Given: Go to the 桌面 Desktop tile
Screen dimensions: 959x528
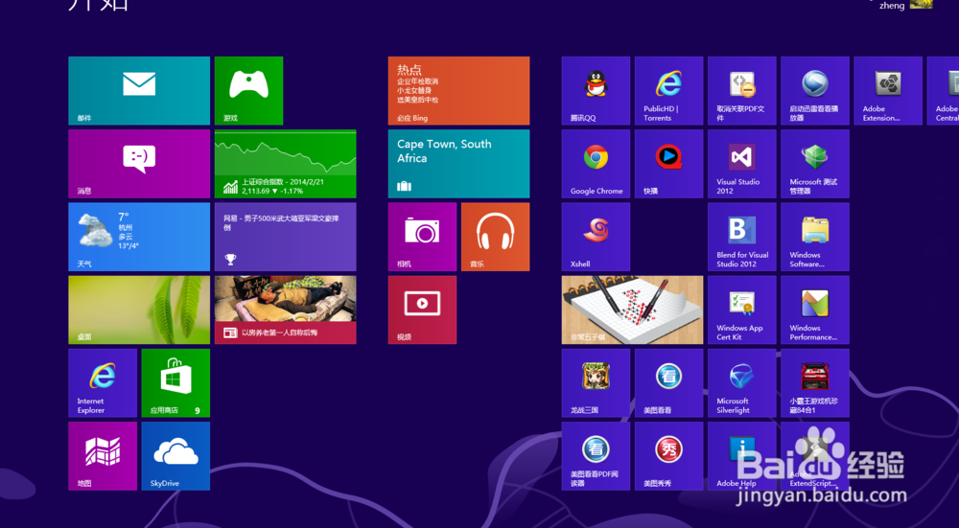Looking at the screenshot, I should (139, 310).
